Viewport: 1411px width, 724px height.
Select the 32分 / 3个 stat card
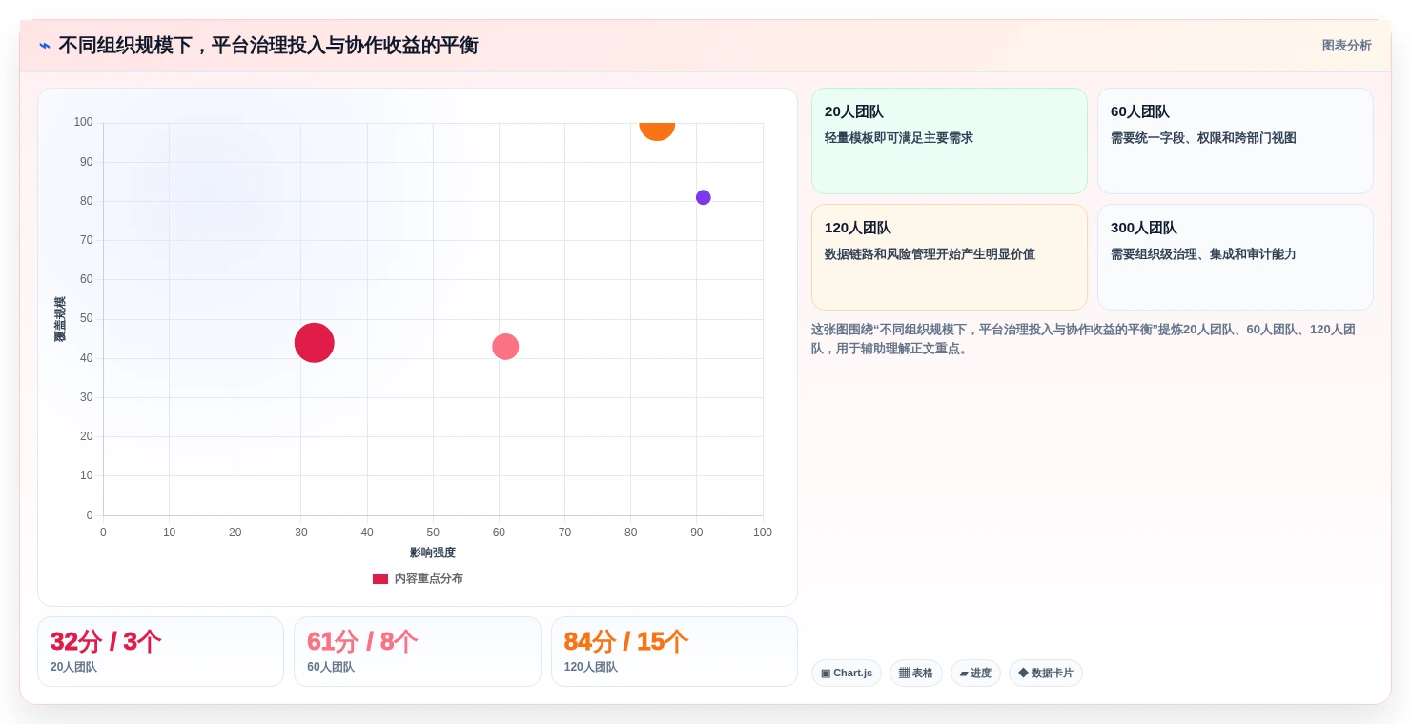coord(160,652)
